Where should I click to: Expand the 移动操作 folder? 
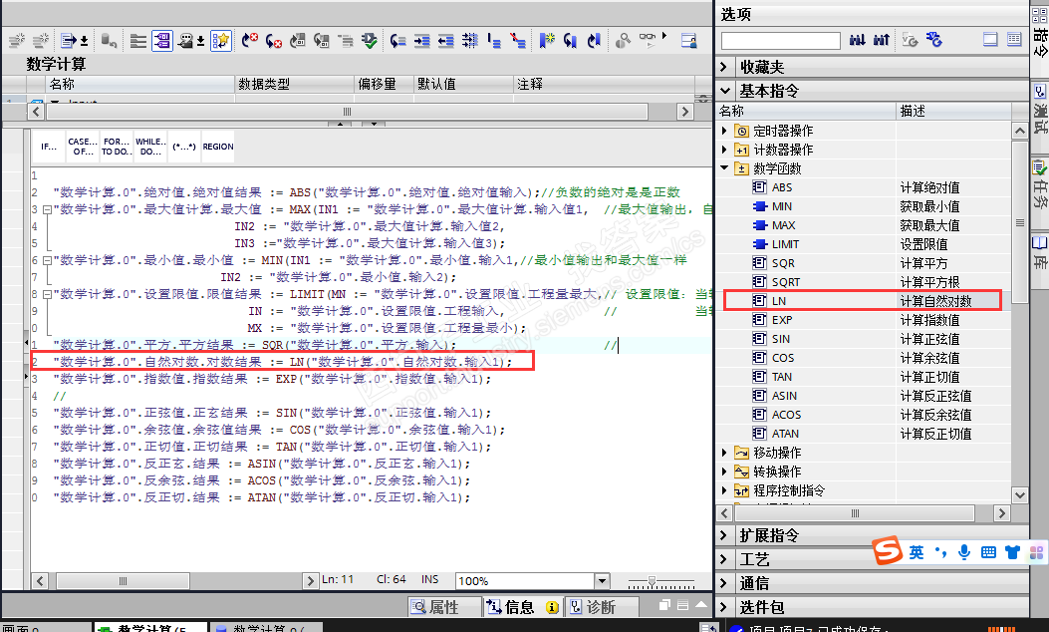[x=724, y=453]
